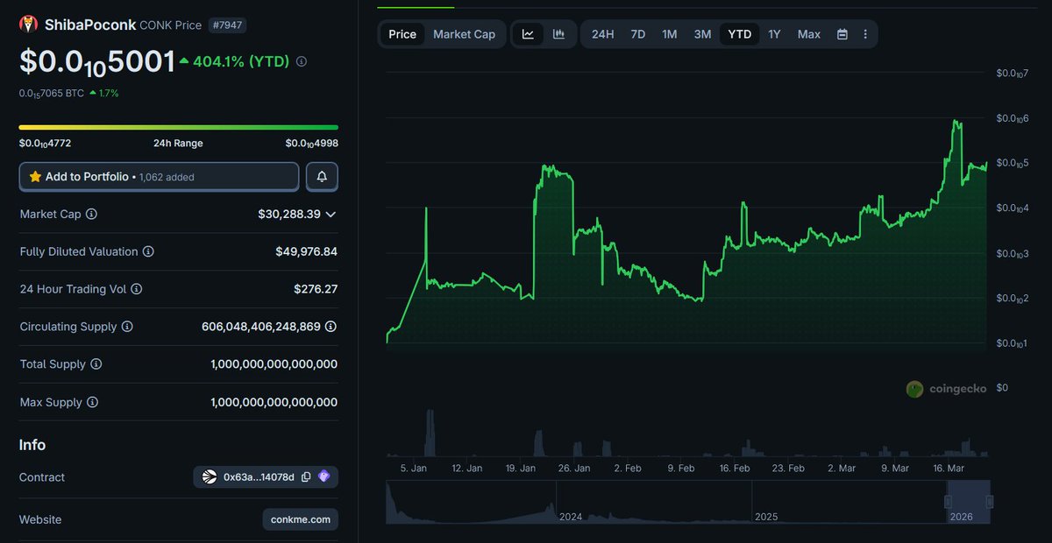Show Circulating Supply info icon
The width and height of the screenshot is (1052, 543).
127,327
